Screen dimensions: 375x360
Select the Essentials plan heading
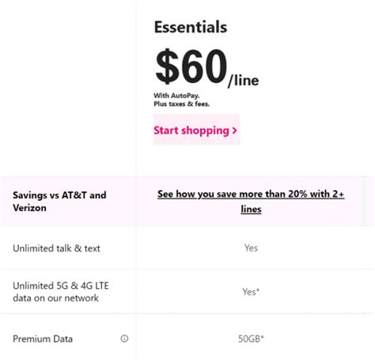[191, 27]
